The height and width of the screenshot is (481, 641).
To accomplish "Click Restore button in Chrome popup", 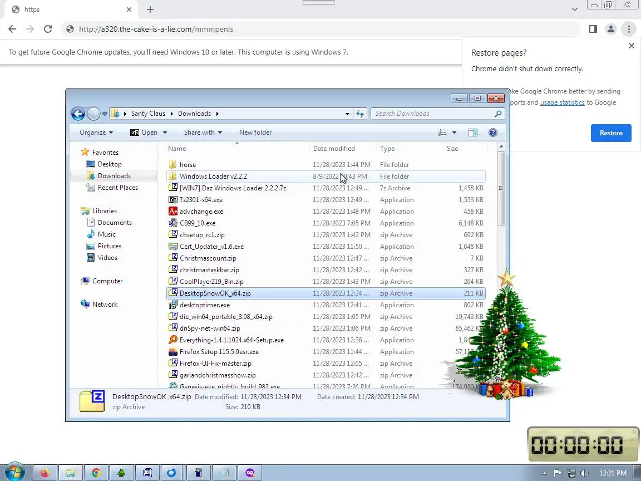I will click(611, 133).
